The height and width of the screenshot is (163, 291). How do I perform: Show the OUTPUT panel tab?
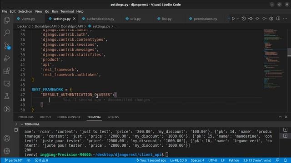pyautogui.click(x=45, y=117)
